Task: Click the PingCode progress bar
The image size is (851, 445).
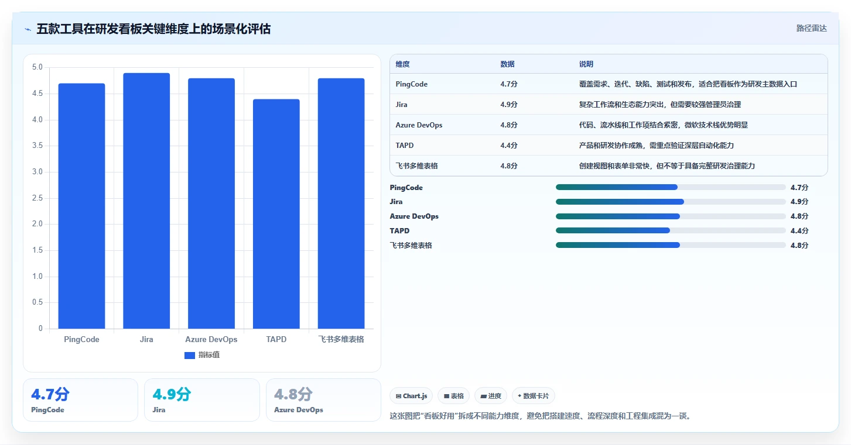Action: tap(671, 187)
